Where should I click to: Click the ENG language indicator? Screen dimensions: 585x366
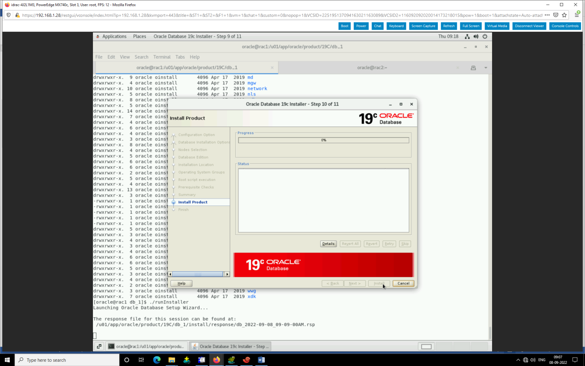542,360
